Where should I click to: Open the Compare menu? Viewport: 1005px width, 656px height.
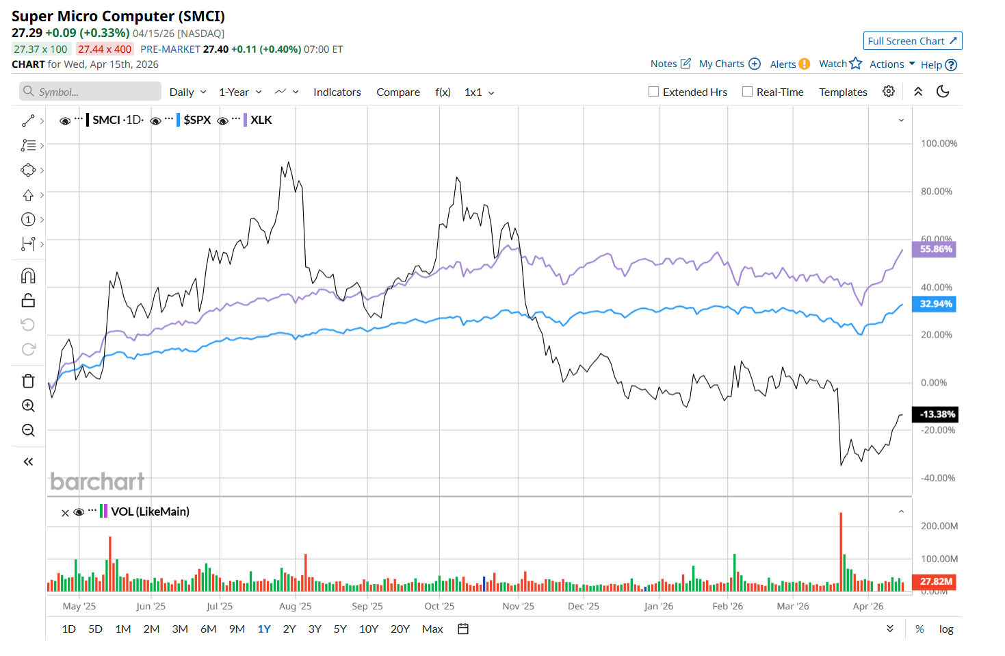(398, 92)
